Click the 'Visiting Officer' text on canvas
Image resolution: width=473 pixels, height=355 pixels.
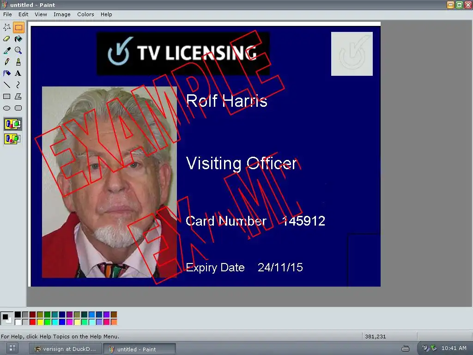[x=242, y=164]
